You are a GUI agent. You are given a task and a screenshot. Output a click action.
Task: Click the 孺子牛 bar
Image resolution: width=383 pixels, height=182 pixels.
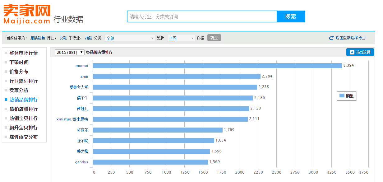point(173,98)
